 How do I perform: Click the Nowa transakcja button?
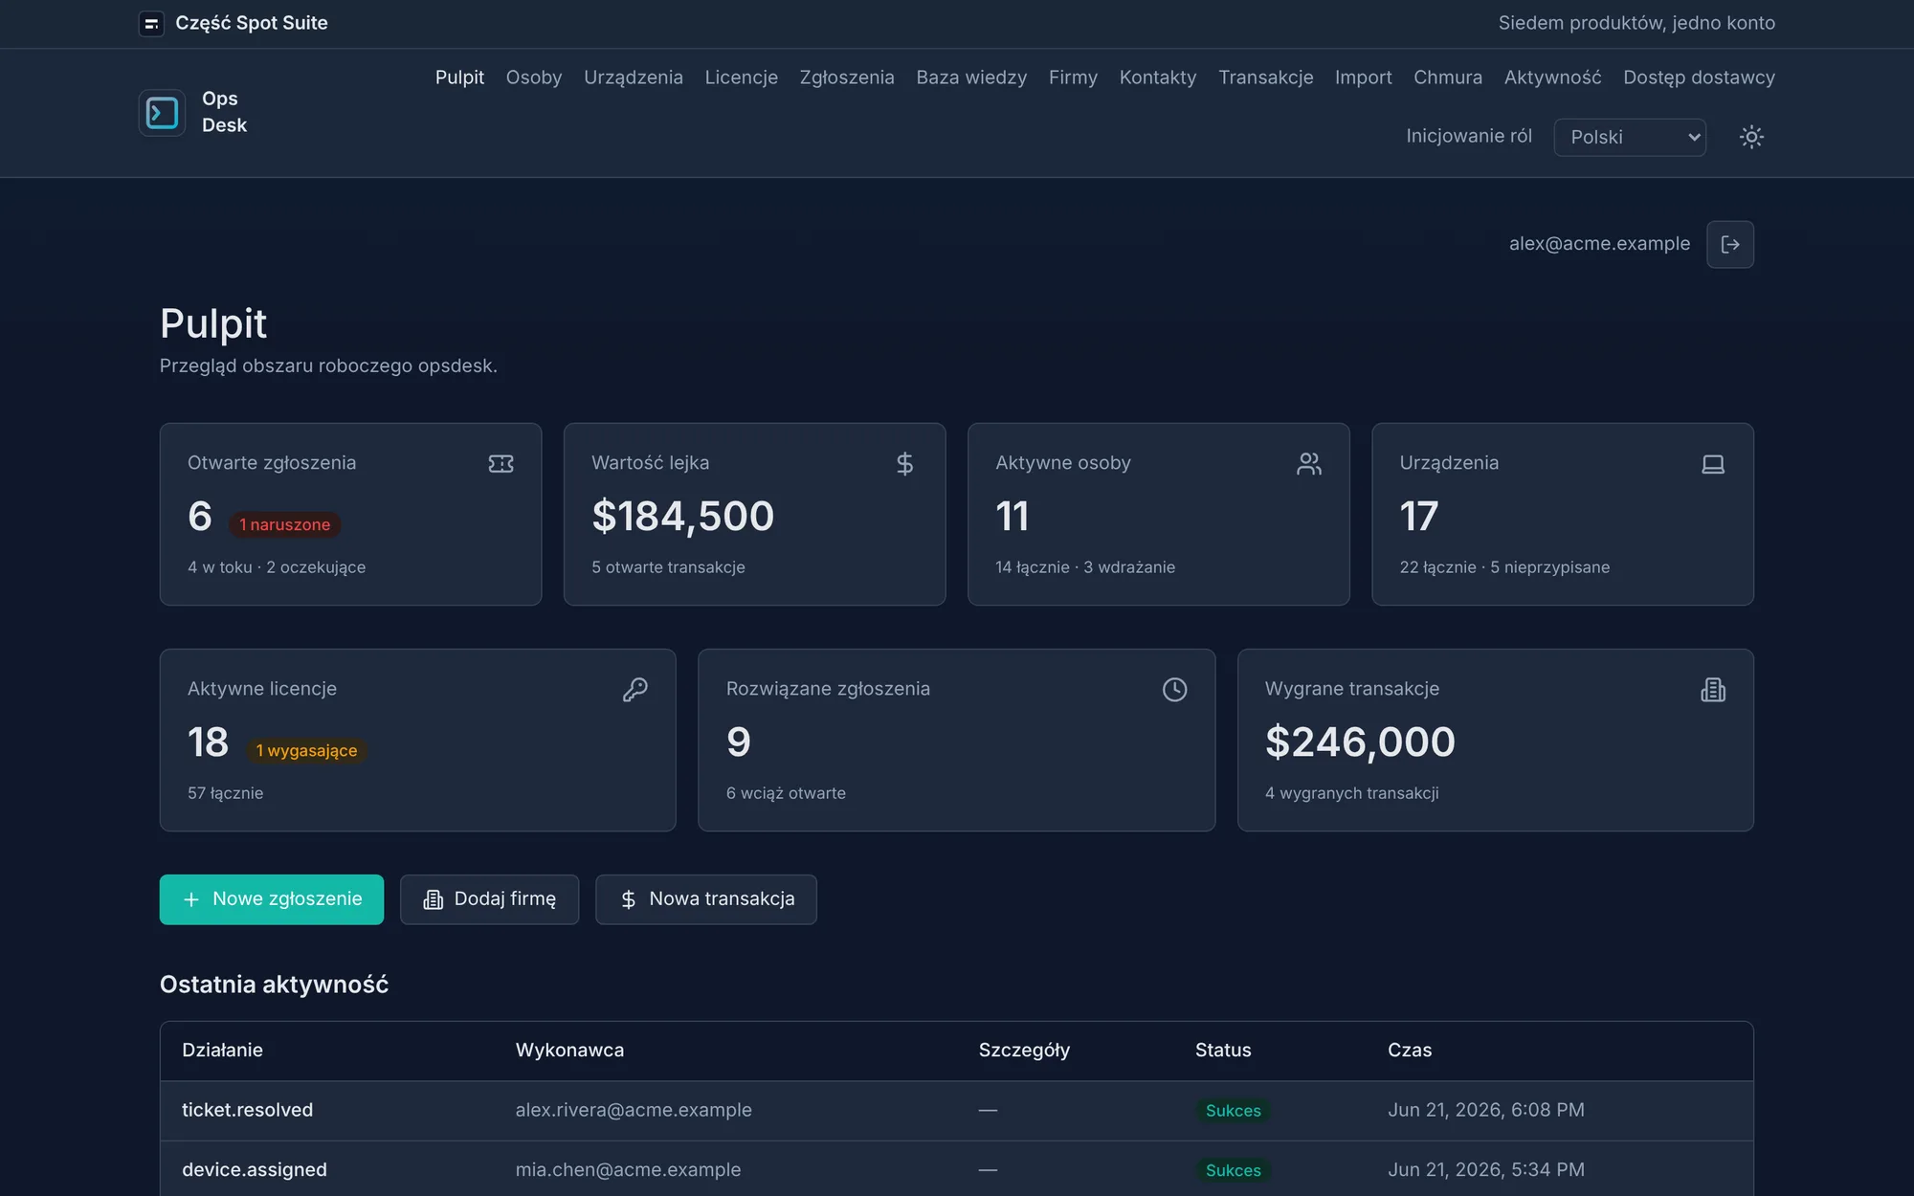click(x=706, y=899)
